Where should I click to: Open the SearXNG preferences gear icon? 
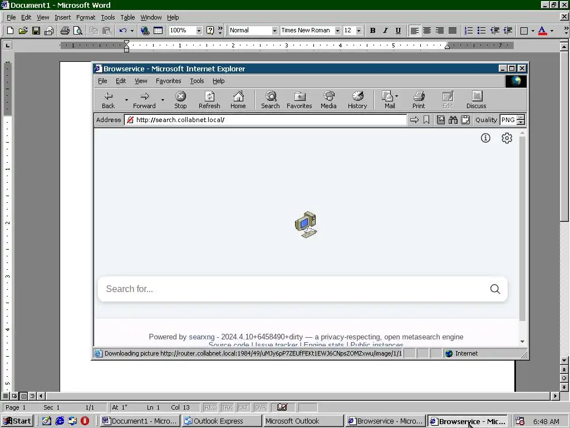(x=507, y=138)
